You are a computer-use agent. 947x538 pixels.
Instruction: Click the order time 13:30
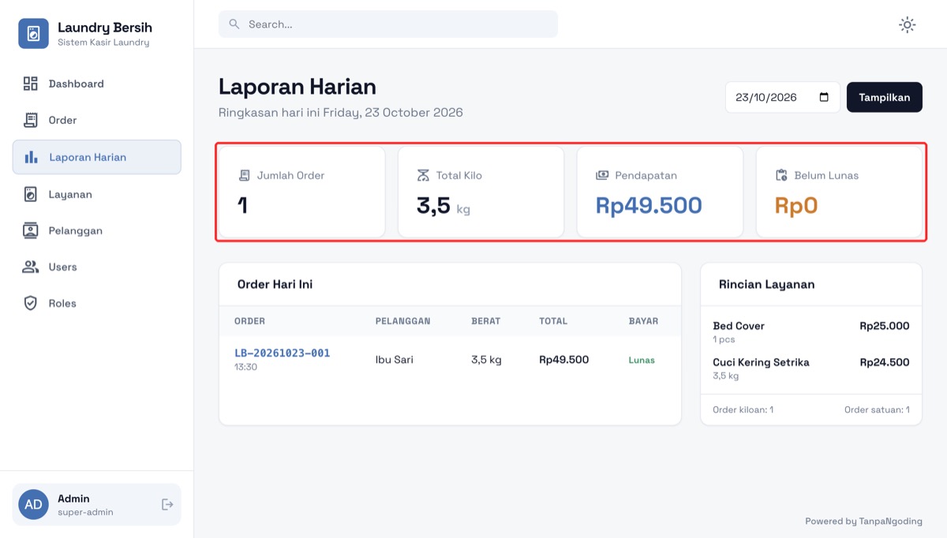pyautogui.click(x=245, y=367)
